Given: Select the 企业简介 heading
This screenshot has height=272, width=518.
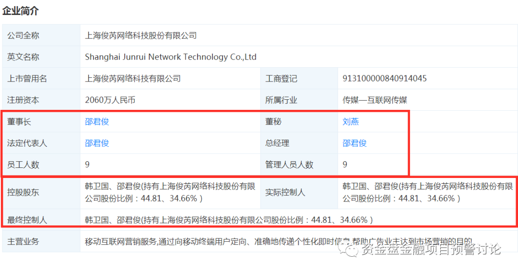Looking at the screenshot, I should point(21,11).
